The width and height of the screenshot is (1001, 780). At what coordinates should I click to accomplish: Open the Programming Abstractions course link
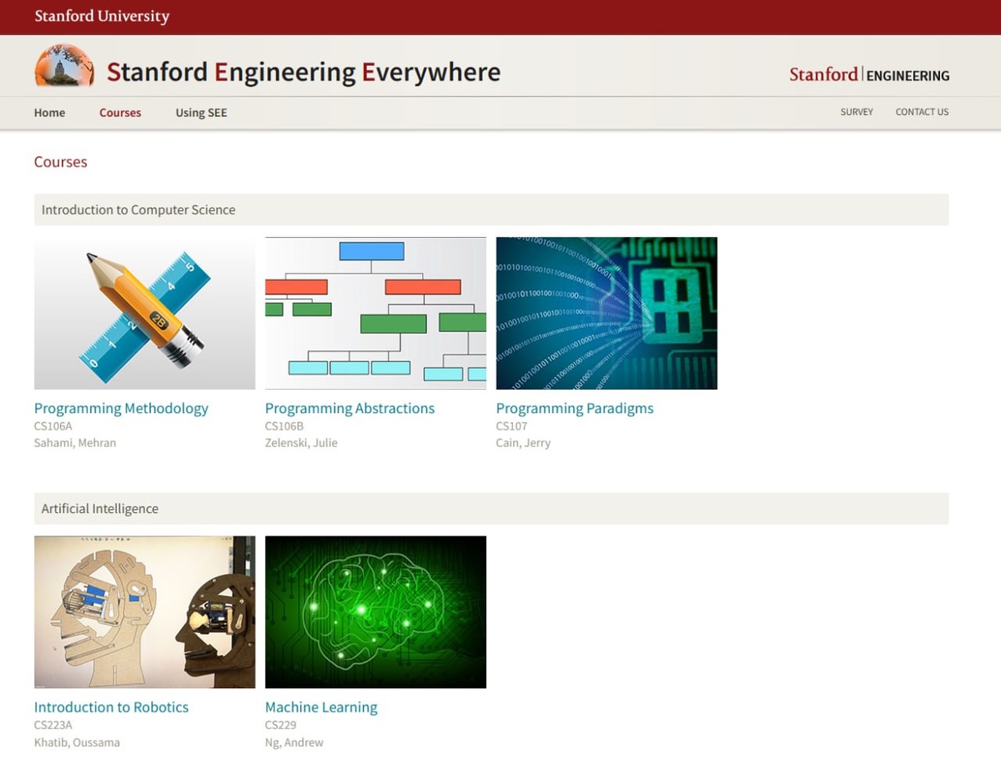(350, 408)
